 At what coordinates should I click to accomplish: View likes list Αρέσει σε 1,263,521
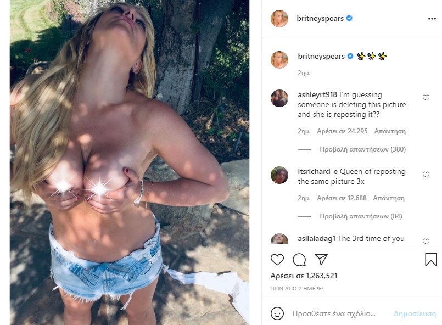(304, 276)
